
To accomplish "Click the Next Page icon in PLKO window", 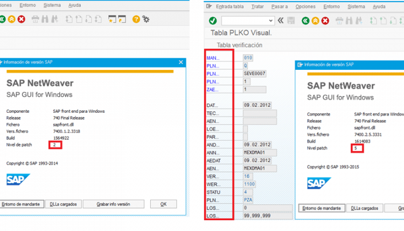I will [x=393, y=20].
